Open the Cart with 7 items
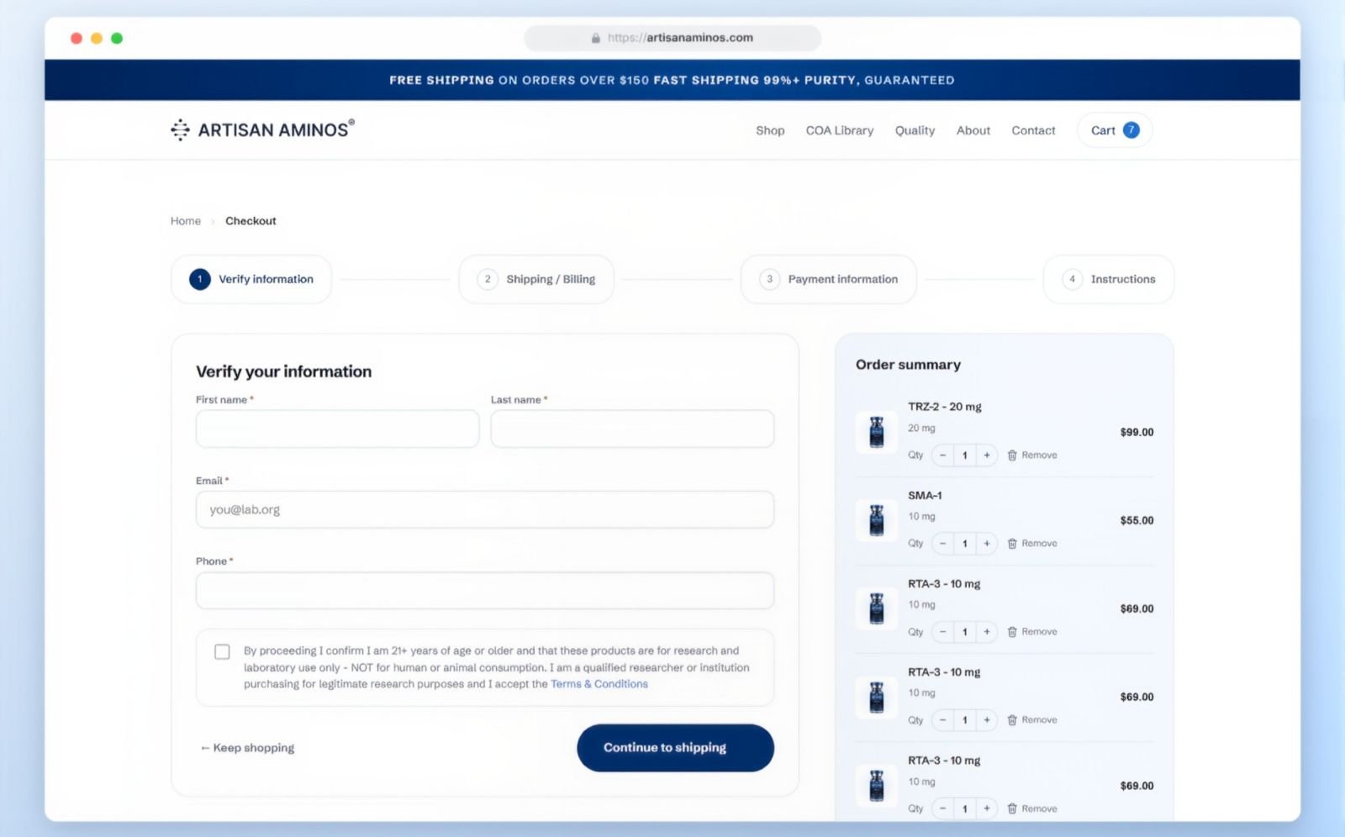The image size is (1345, 837). click(1115, 130)
